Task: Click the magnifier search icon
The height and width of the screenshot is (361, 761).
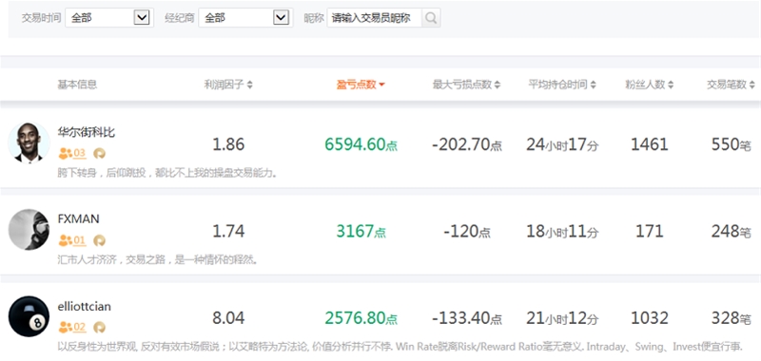Action: (431, 18)
